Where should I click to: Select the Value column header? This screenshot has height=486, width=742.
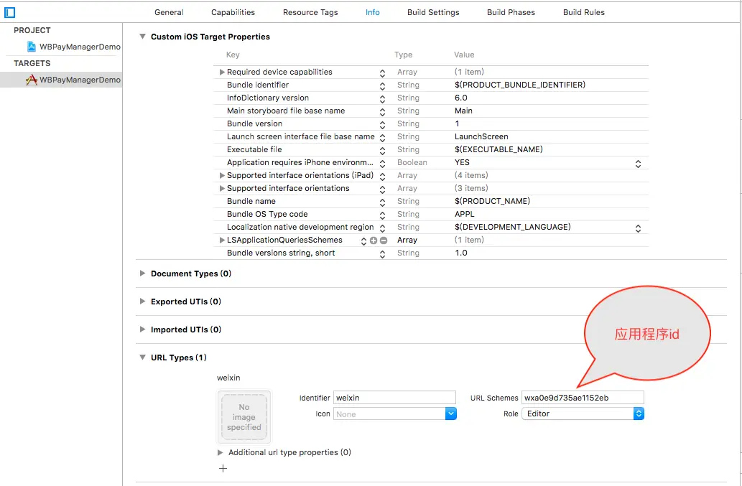click(x=464, y=55)
